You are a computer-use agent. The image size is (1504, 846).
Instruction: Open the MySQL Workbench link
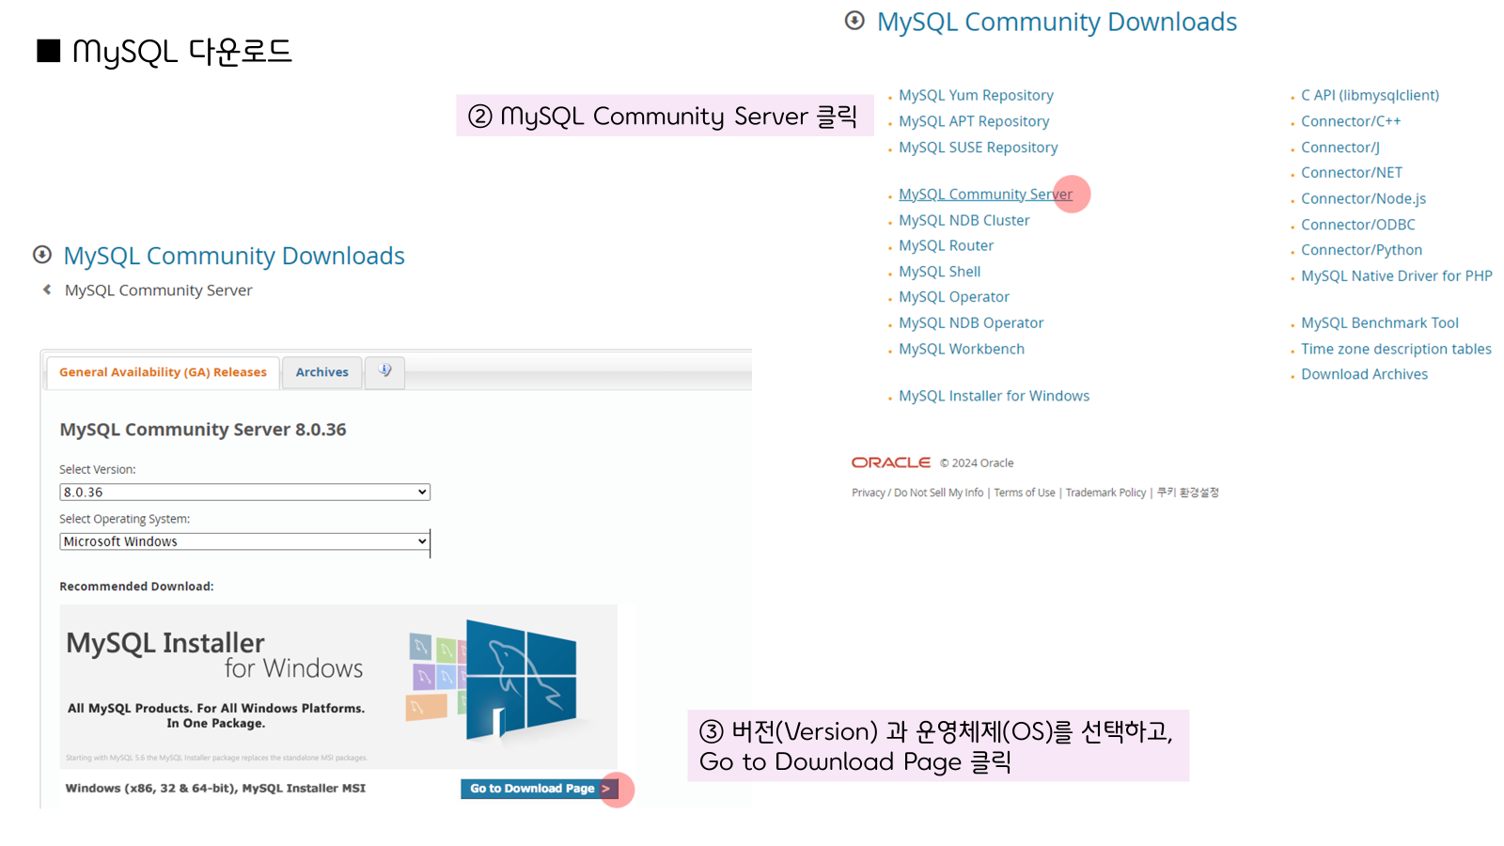pos(962,349)
